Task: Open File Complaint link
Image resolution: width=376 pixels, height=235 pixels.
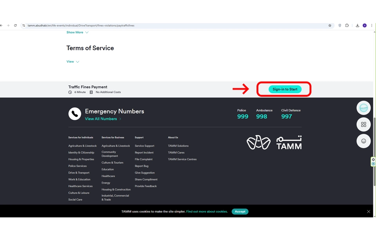Action: pos(143,159)
